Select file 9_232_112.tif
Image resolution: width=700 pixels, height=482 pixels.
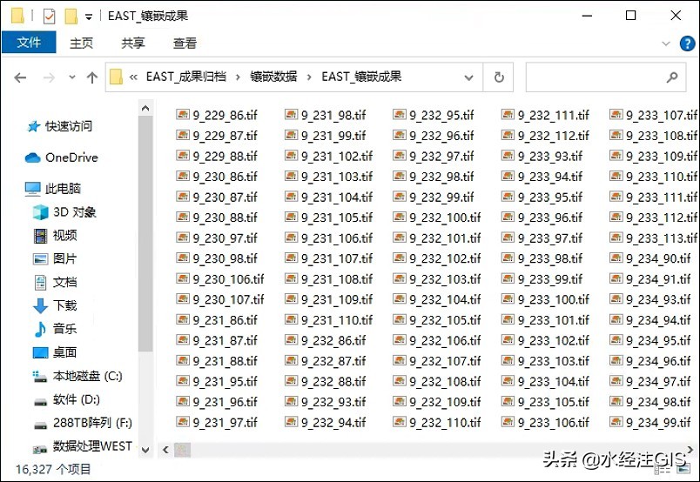[x=546, y=135]
